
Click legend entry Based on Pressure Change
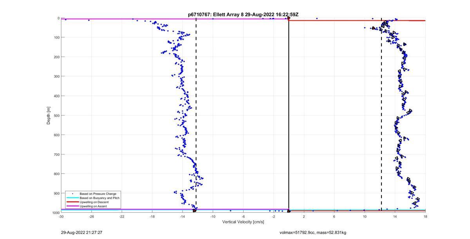tap(98, 194)
